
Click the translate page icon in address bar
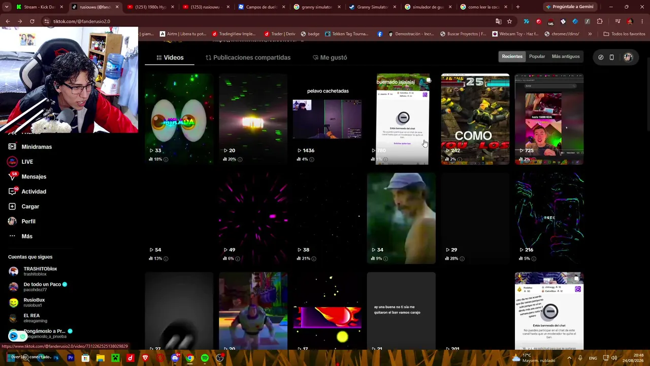click(498, 21)
